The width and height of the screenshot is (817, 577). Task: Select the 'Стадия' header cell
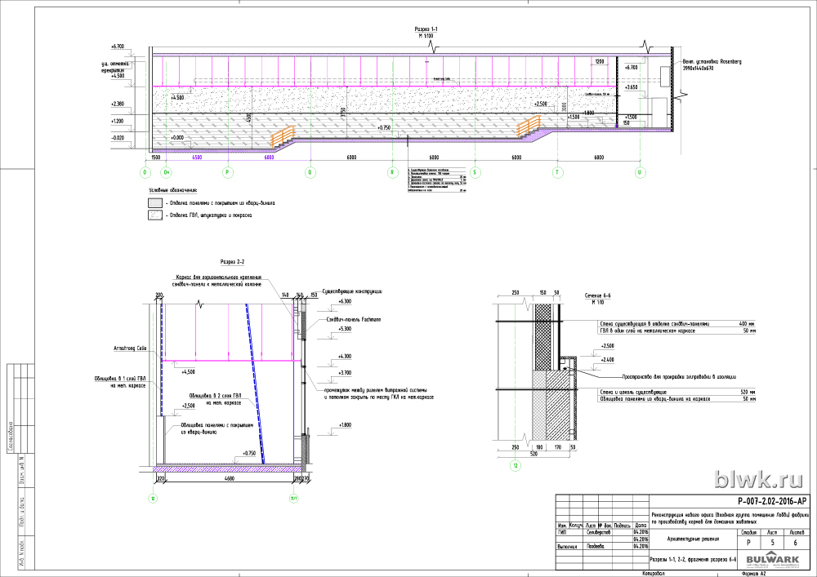748,532
